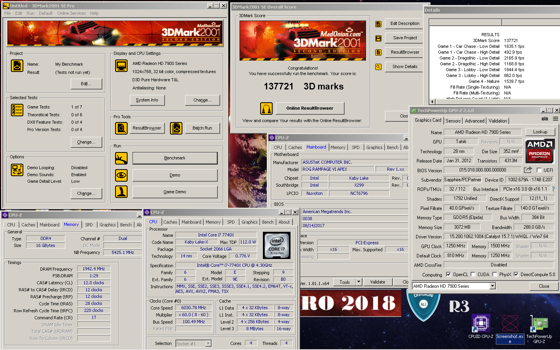Toggle the PhysX checkbox in GPU-Z
Image resolution: width=560 pixels, height=350 pixels.
(495, 275)
